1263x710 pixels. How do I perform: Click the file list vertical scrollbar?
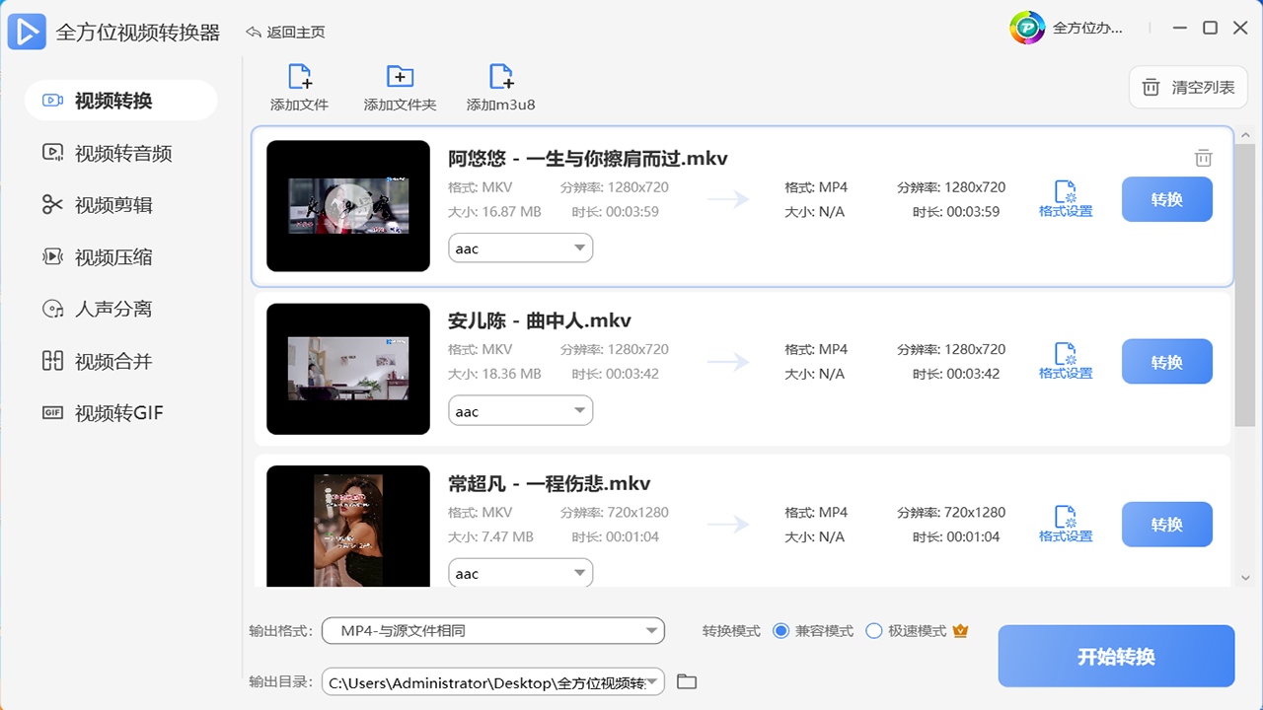pos(1245,276)
